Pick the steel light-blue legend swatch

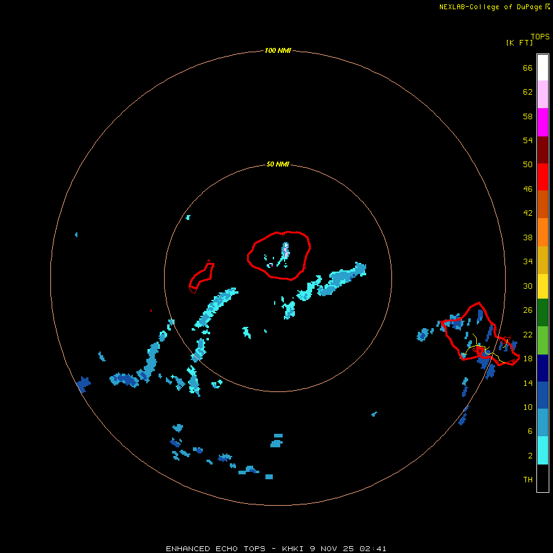(x=543, y=422)
